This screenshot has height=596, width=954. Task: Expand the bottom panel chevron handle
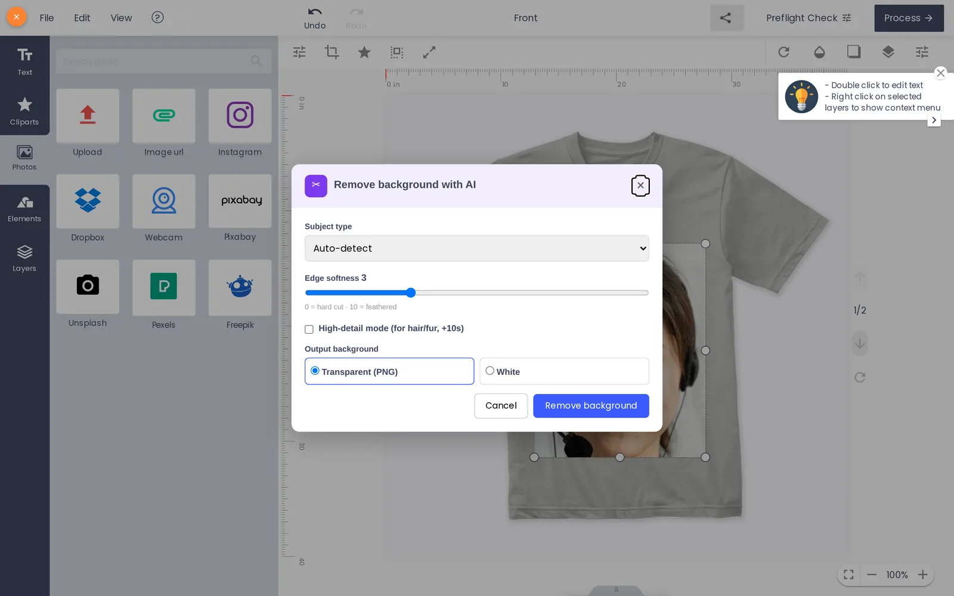tap(617, 590)
